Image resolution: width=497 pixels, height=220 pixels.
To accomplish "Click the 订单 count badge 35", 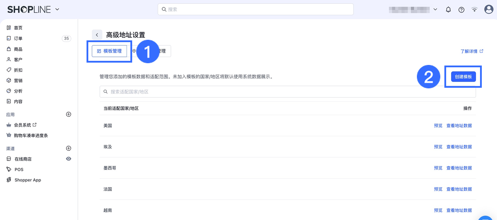I will [x=66, y=38].
